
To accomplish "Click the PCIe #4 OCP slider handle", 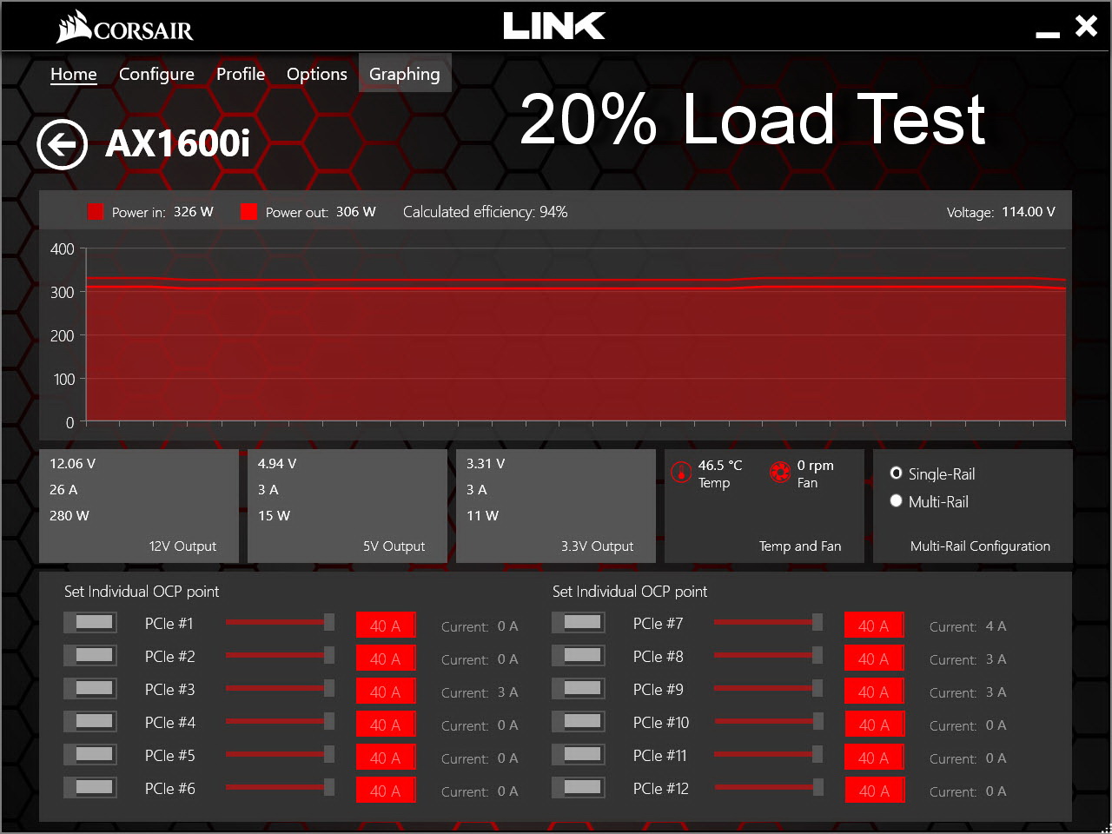I will tap(329, 721).
